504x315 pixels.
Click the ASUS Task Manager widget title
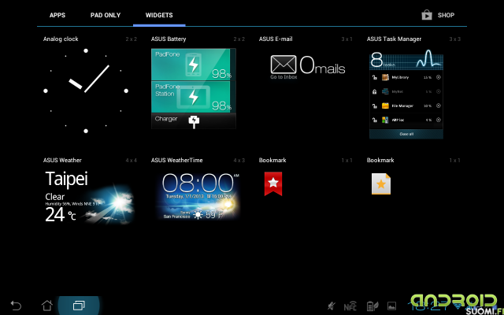(x=394, y=39)
